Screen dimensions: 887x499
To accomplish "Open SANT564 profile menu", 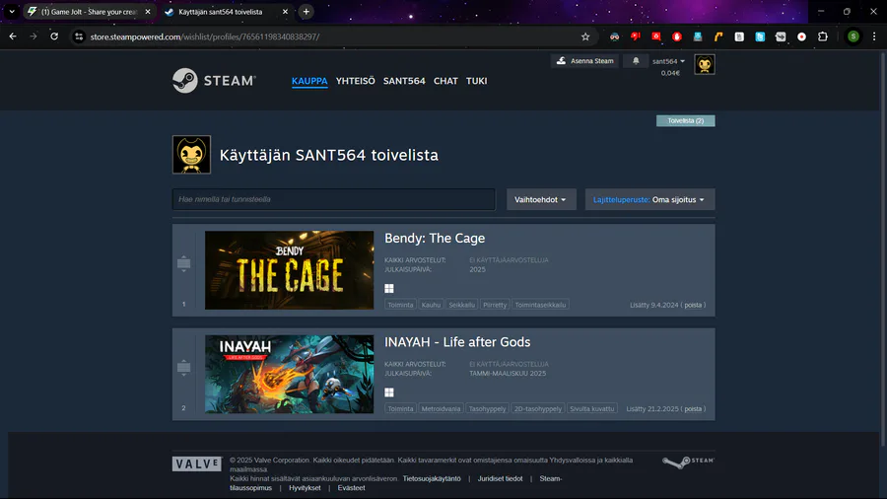I will (x=404, y=81).
